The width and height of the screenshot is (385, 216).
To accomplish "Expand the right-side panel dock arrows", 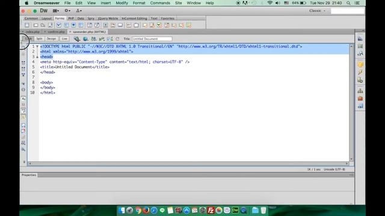I will pos(363,31).
